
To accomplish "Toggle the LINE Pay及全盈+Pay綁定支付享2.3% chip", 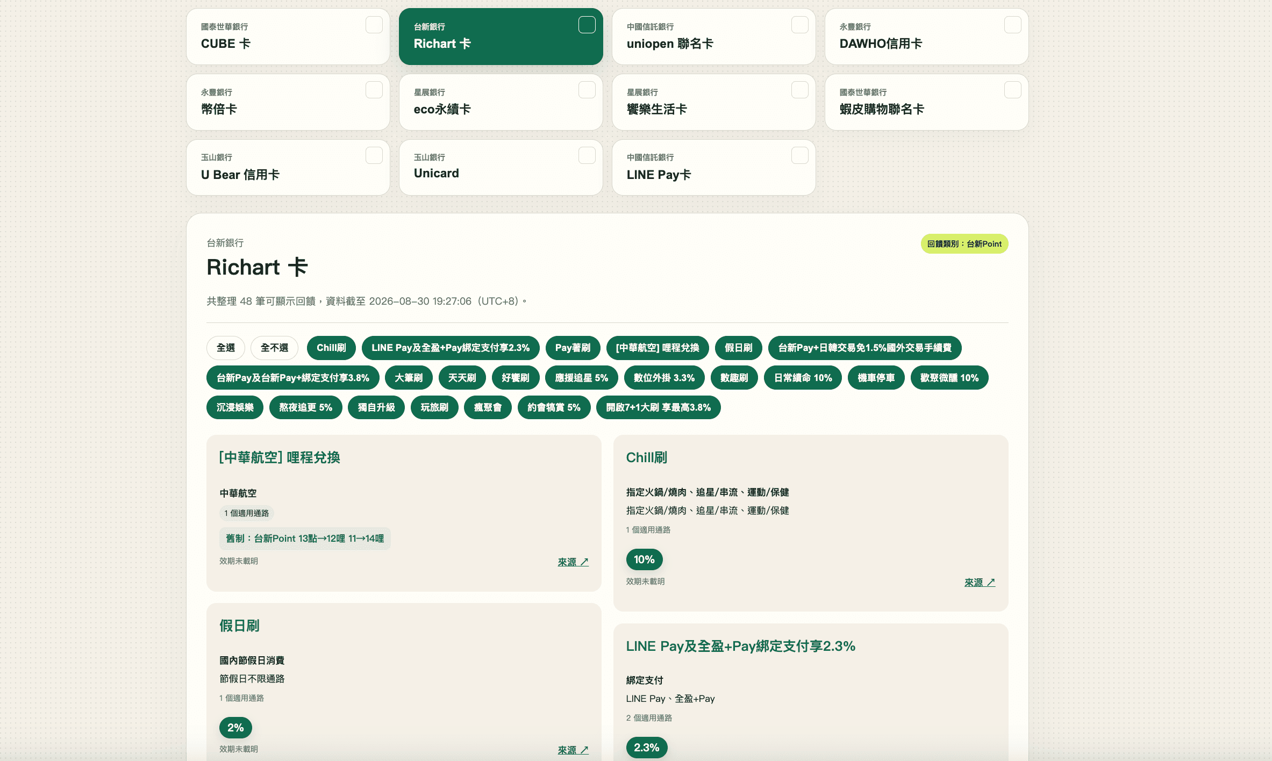I will 451,348.
